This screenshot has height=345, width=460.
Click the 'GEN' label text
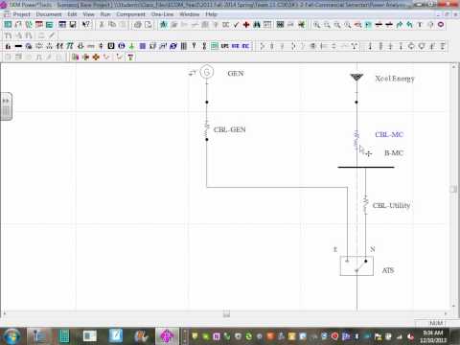click(236, 74)
